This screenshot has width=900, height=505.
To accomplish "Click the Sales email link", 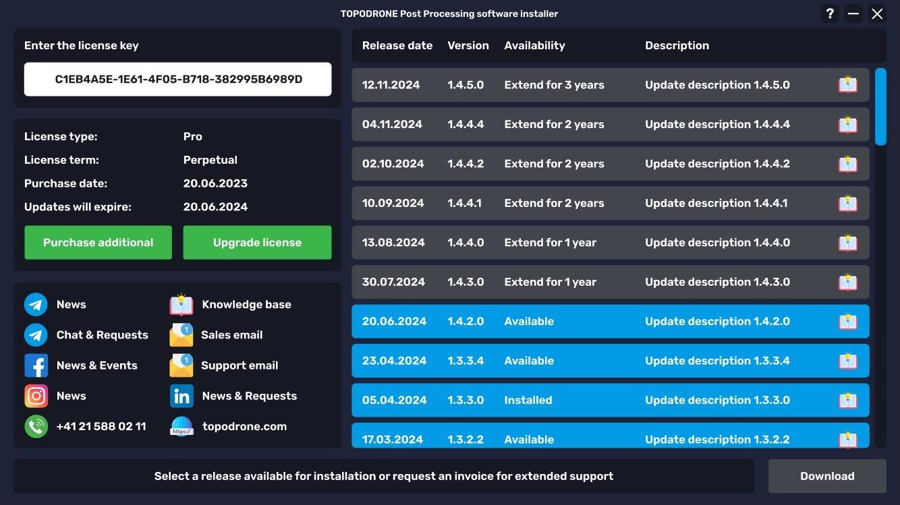I will coord(231,335).
